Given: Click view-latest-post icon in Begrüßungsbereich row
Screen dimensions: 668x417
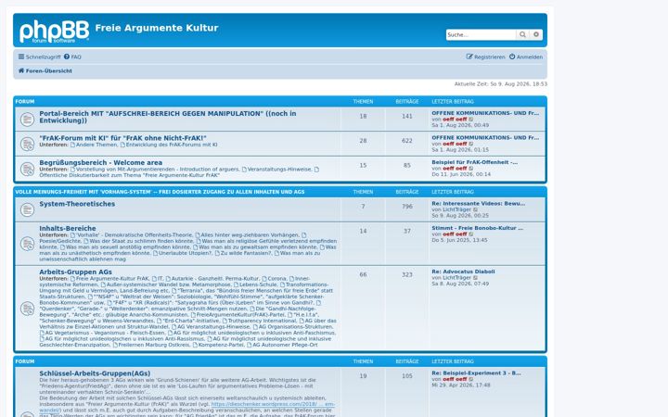Looking at the screenshot, I should pyautogui.click(x=471, y=169).
